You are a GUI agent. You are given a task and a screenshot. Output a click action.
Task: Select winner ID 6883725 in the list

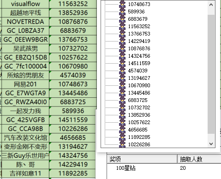pos(138,100)
